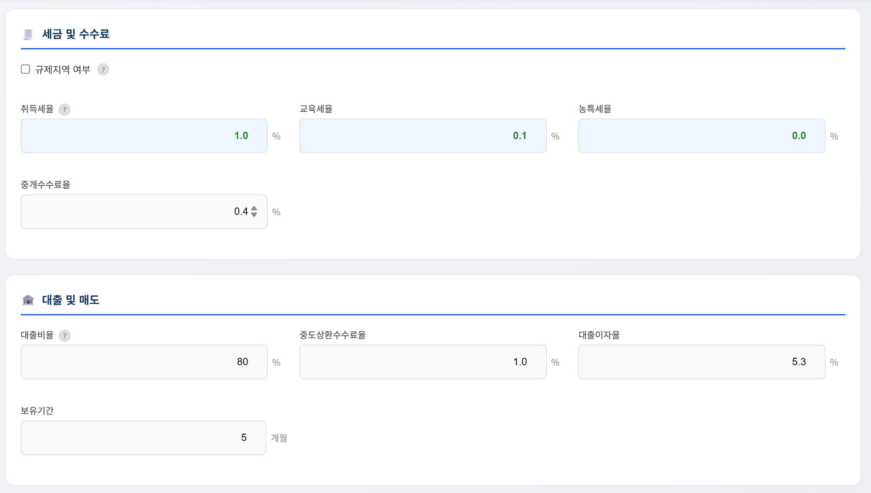Select the 보유기간 input showing 5

click(144, 438)
